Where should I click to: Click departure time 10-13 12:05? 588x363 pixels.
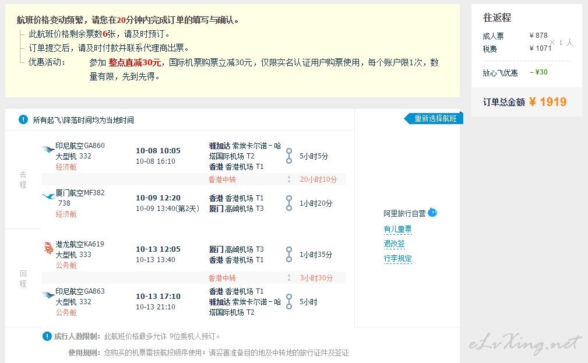[159, 249]
